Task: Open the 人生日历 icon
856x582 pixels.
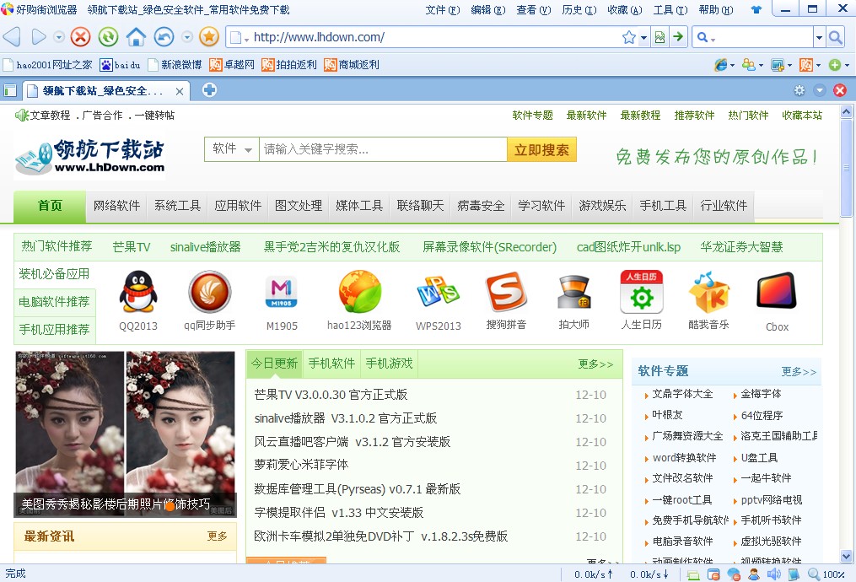Action: coord(642,291)
